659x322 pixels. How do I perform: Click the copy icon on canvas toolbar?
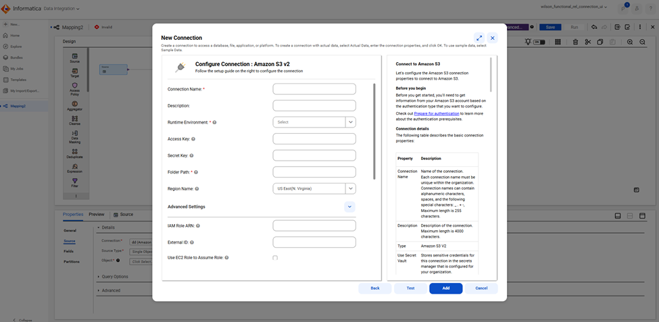click(600, 42)
